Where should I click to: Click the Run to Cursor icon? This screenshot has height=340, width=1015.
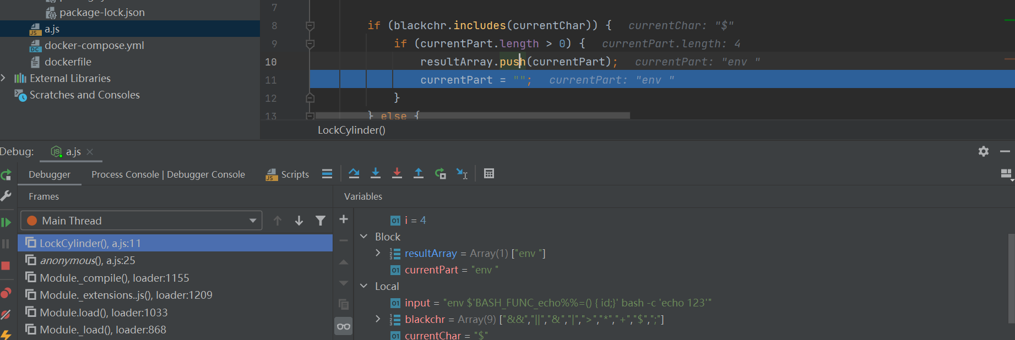pos(462,174)
